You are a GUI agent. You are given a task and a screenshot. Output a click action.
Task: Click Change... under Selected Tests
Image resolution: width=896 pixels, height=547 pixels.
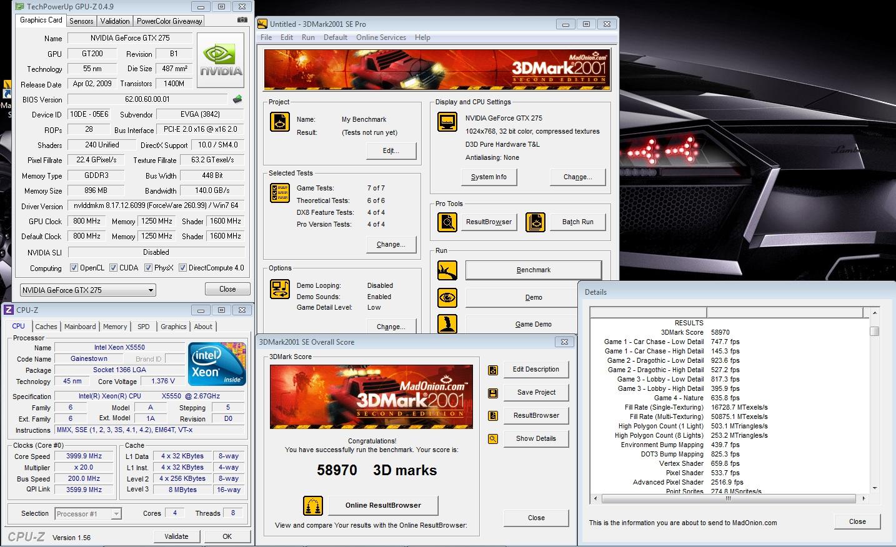[391, 245]
